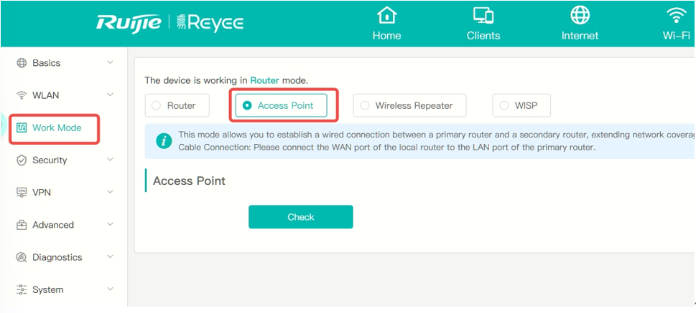This screenshot has height=313, width=696.
Task: Open the Basics sidebar menu label
Action: tap(46, 63)
